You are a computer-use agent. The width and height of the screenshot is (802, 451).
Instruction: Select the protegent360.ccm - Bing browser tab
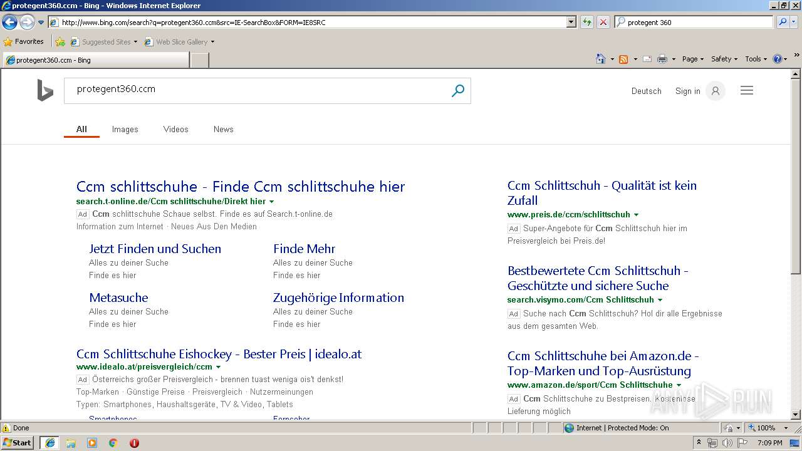tap(95, 60)
